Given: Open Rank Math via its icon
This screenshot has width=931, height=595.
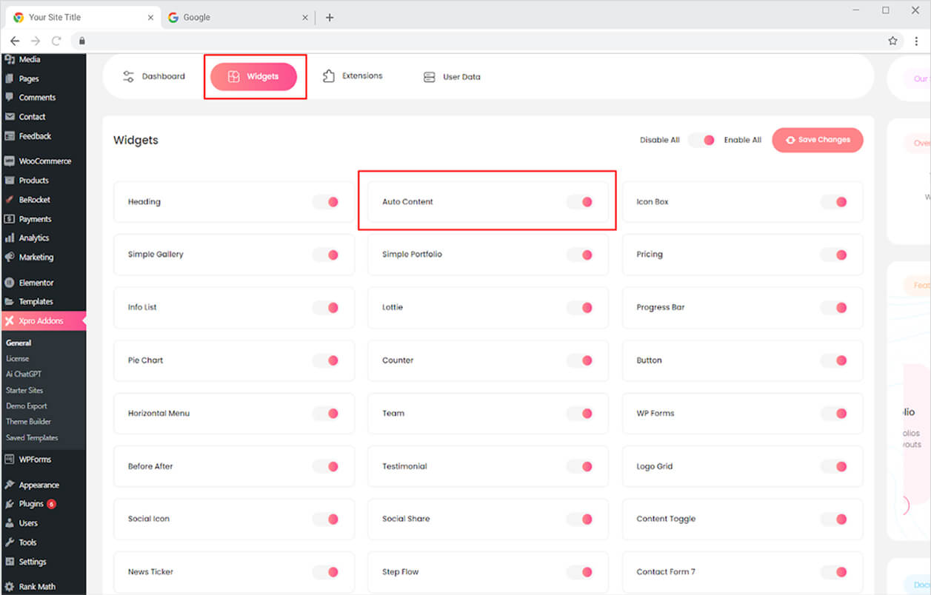Looking at the screenshot, I should 9,587.
